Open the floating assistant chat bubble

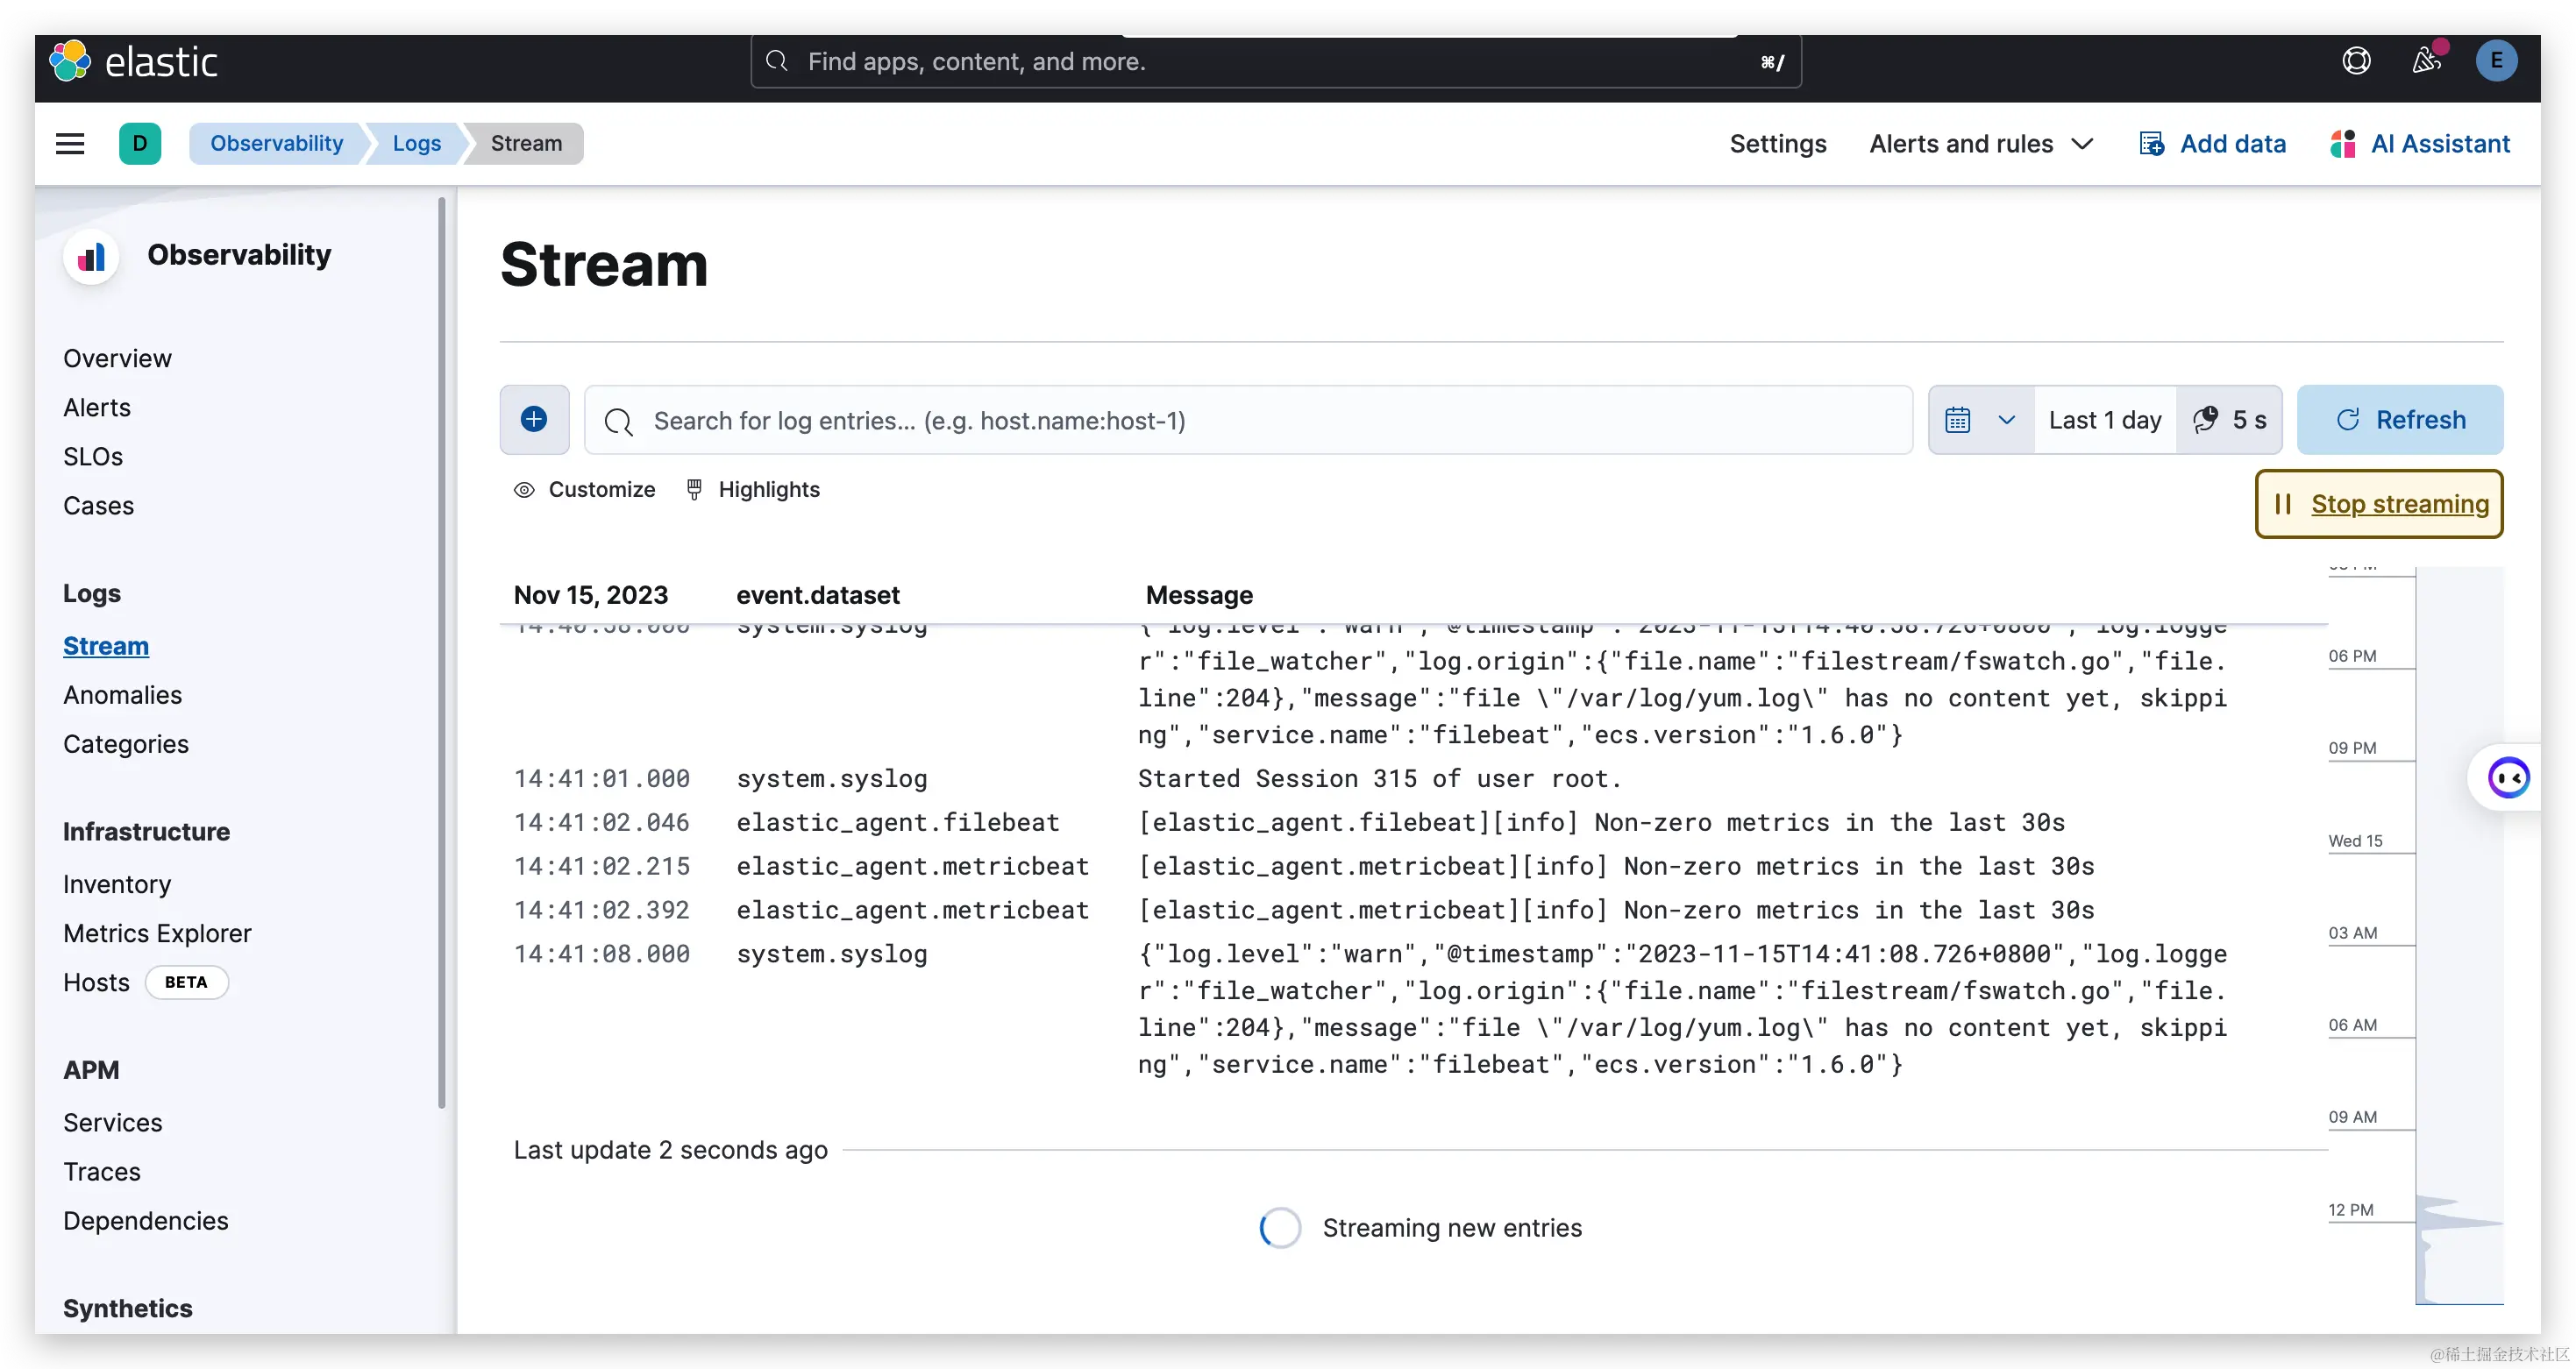pyautogui.click(x=2508, y=777)
